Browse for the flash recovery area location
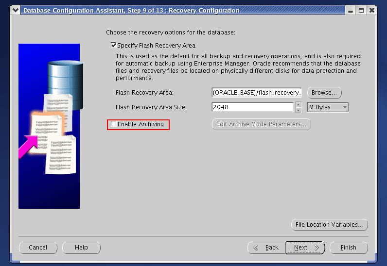The width and height of the screenshot is (387, 266). [324, 92]
